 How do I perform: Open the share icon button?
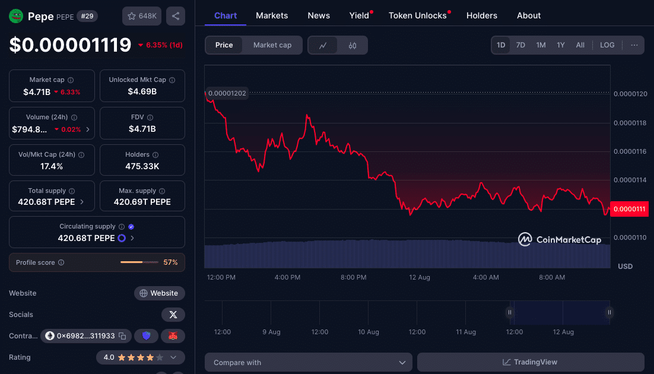click(176, 16)
